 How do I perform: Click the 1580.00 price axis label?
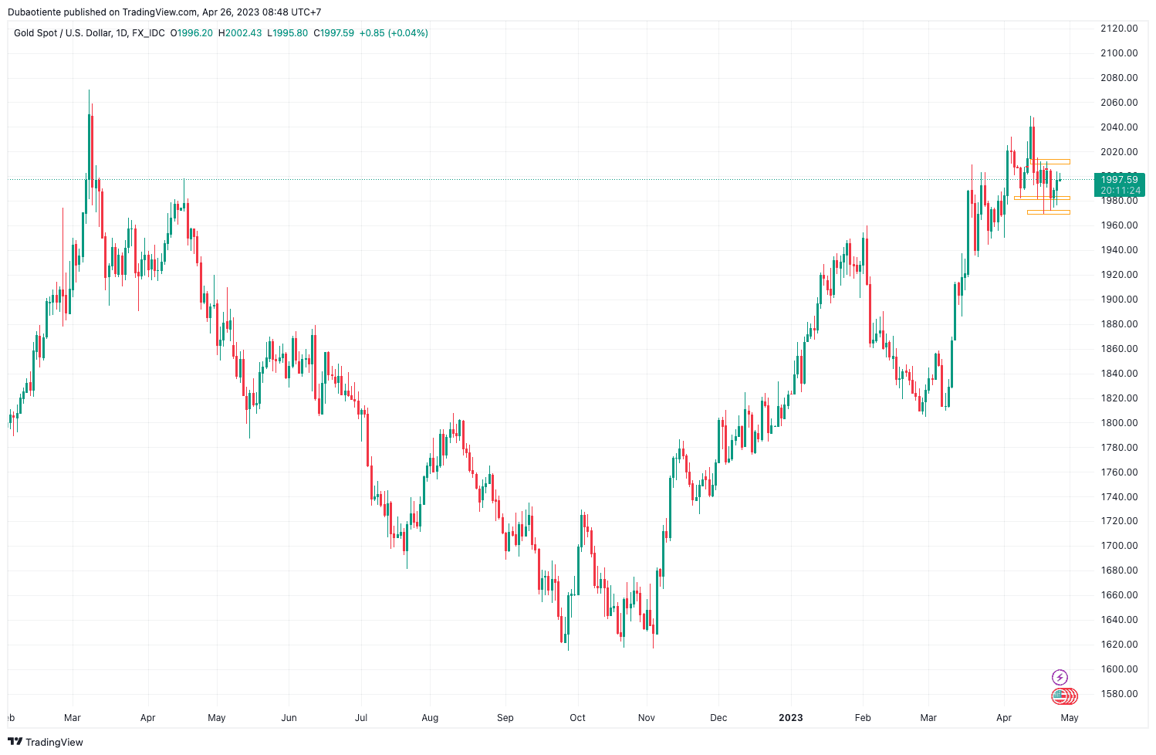[x=1119, y=694]
